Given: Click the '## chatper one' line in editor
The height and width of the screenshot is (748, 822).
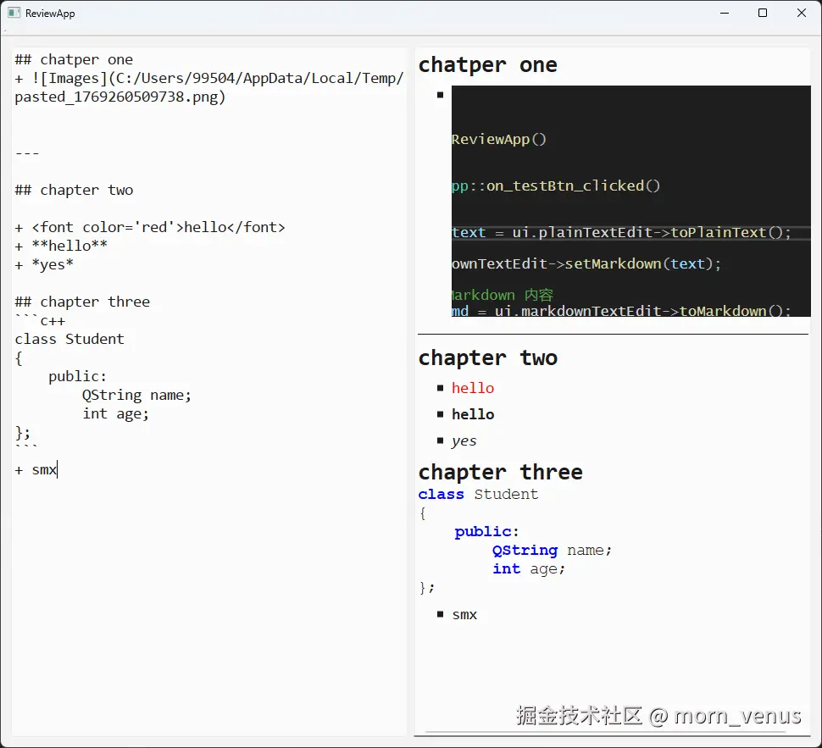Looking at the screenshot, I should 74,60.
